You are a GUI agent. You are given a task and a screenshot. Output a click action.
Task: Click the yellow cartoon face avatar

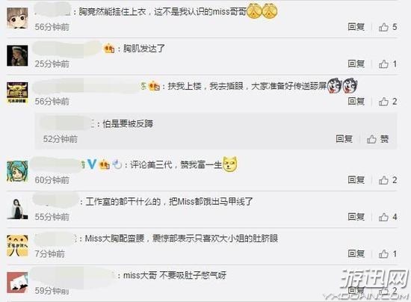point(17,246)
